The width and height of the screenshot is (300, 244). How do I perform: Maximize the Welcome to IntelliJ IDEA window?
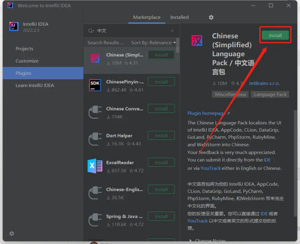[x=271, y=5]
